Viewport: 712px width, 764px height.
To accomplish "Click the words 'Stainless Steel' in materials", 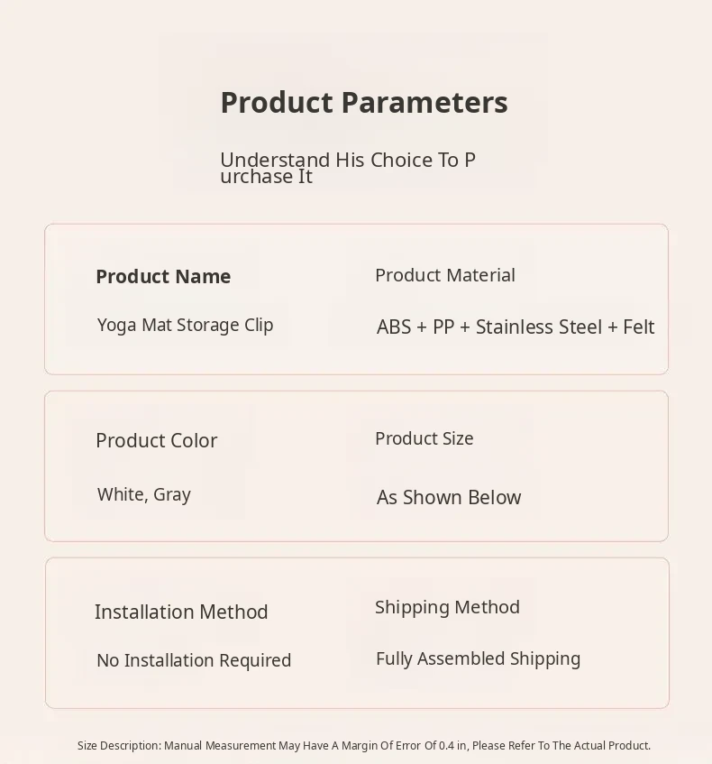I will [539, 327].
